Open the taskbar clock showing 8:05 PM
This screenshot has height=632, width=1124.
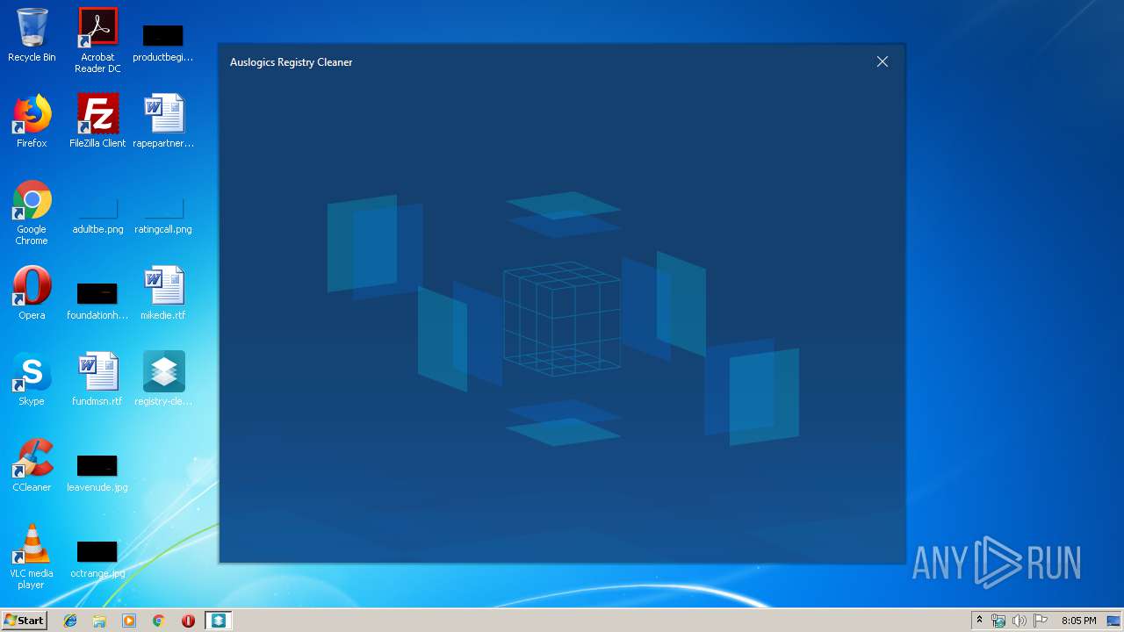pyautogui.click(x=1078, y=621)
